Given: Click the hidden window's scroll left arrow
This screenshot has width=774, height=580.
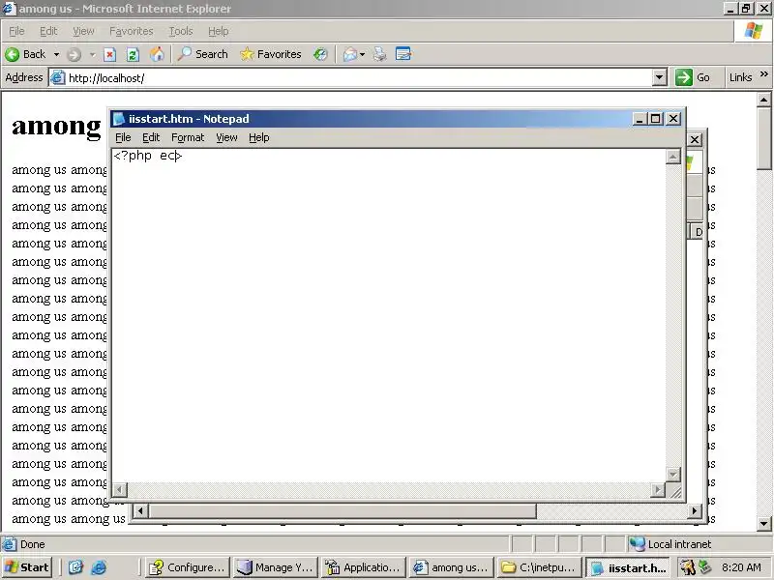Looking at the screenshot, I should tap(140, 511).
